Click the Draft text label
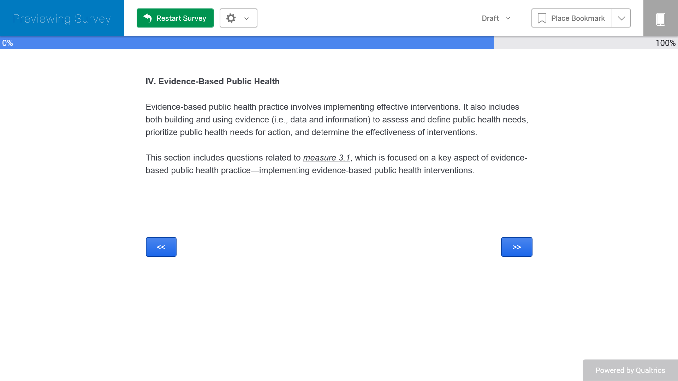The width and height of the screenshot is (678, 381). (x=490, y=18)
